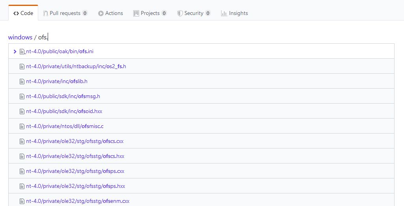Open the Actions tab
The width and height of the screenshot is (404, 206).
point(110,13)
